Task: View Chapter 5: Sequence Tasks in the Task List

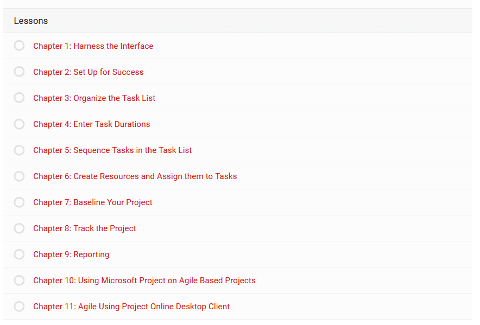Action: [x=112, y=150]
